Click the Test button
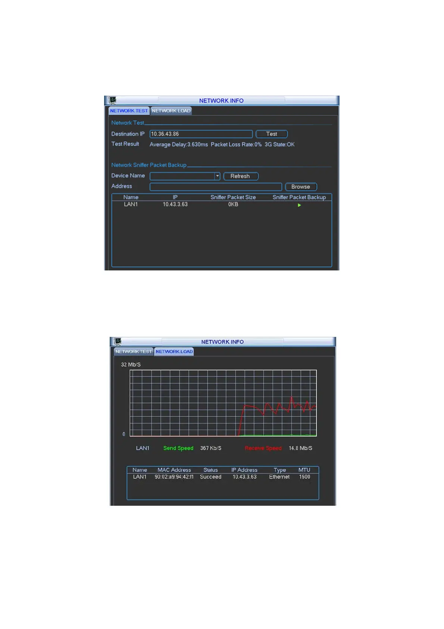Screen dimensions: 444x629 [x=272, y=134]
